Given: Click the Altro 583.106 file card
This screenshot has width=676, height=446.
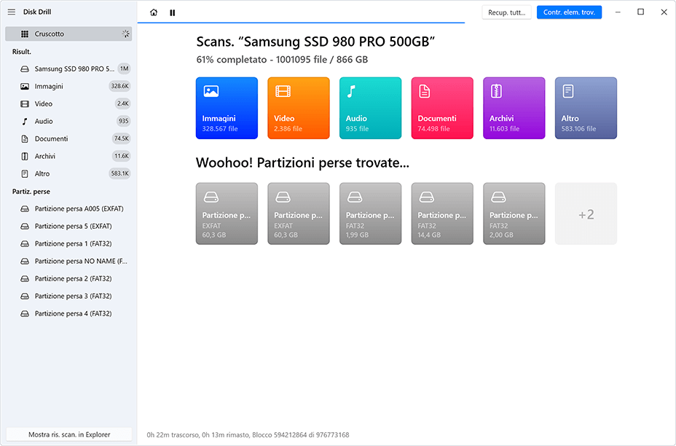Looking at the screenshot, I should coord(586,108).
